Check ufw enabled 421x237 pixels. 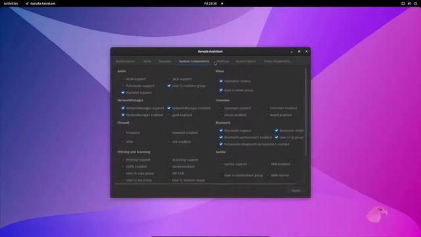point(169,142)
